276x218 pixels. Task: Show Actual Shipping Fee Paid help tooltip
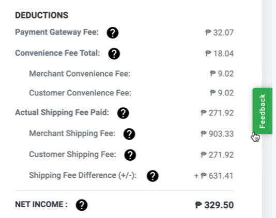click(123, 113)
